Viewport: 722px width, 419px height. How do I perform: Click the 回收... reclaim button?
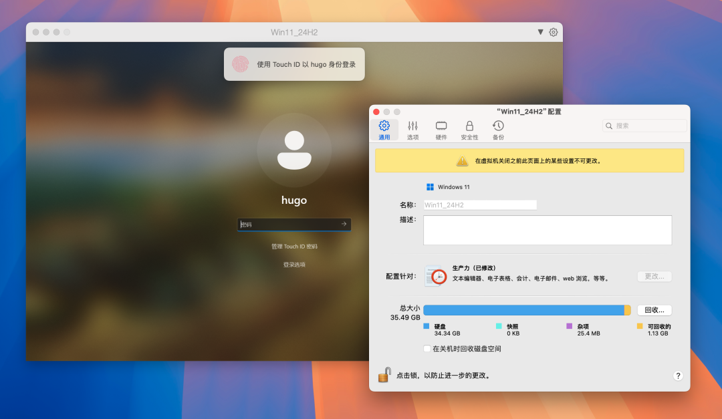pyautogui.click(x=654, y=310)
